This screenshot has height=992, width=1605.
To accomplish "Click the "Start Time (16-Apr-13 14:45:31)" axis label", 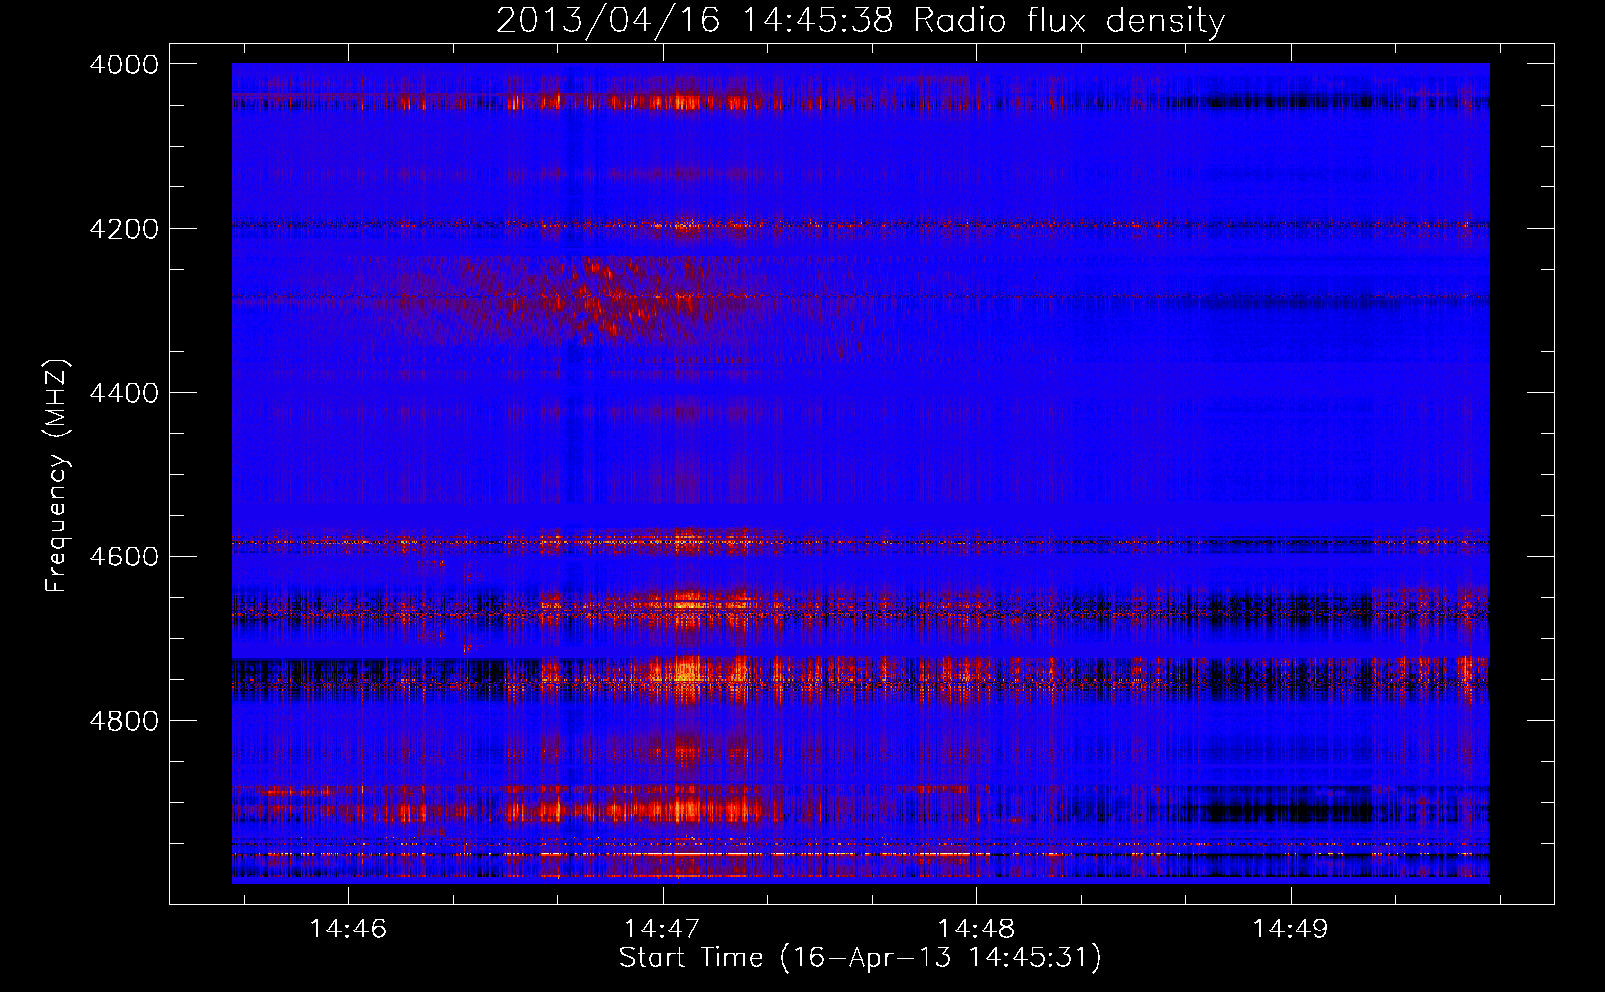I will coord(860,958).
